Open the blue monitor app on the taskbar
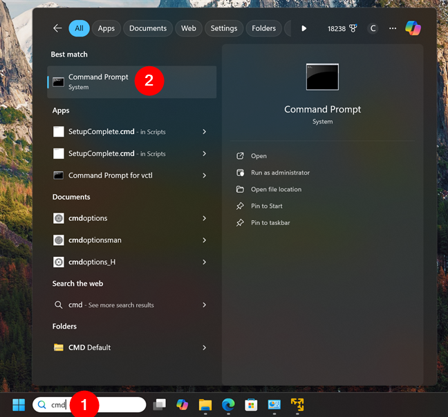The width and height of the screenshot is (448, 417). coord(274,405)
